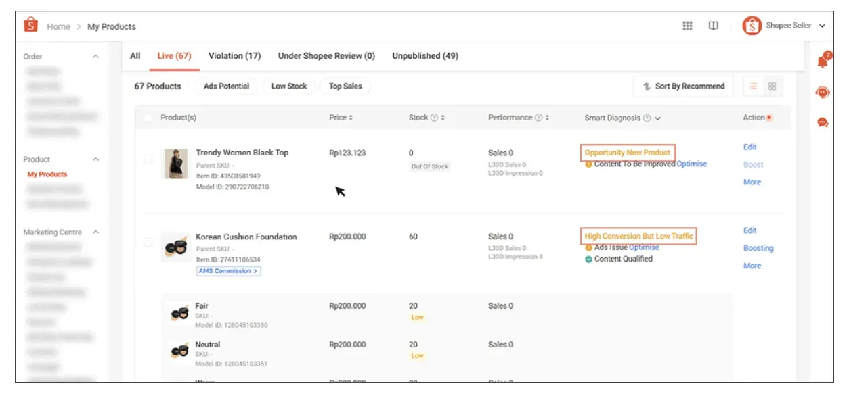Click Boosting for Korean Cushion Foundation
849x396 pixels.
[x=758, y=248]
